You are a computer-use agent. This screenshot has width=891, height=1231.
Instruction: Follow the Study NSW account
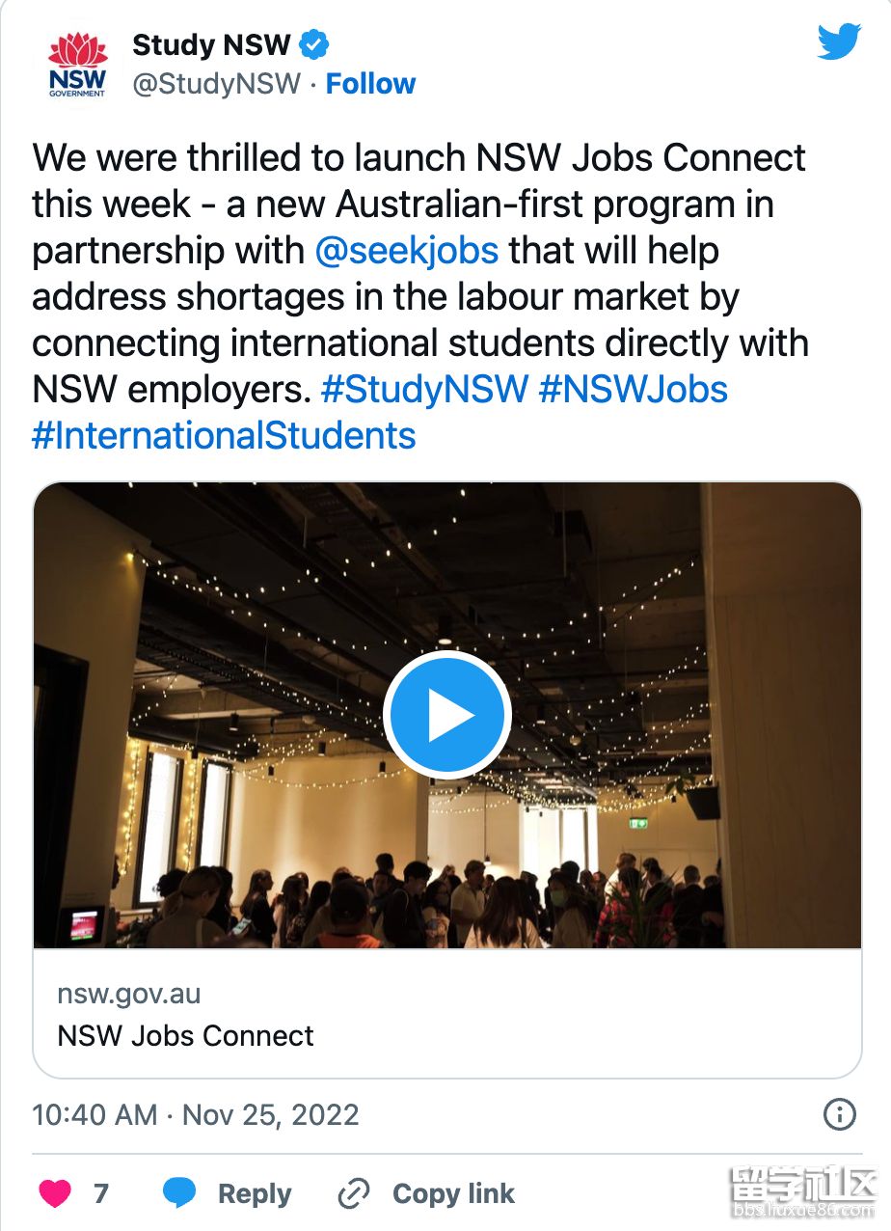coord(370,84)
